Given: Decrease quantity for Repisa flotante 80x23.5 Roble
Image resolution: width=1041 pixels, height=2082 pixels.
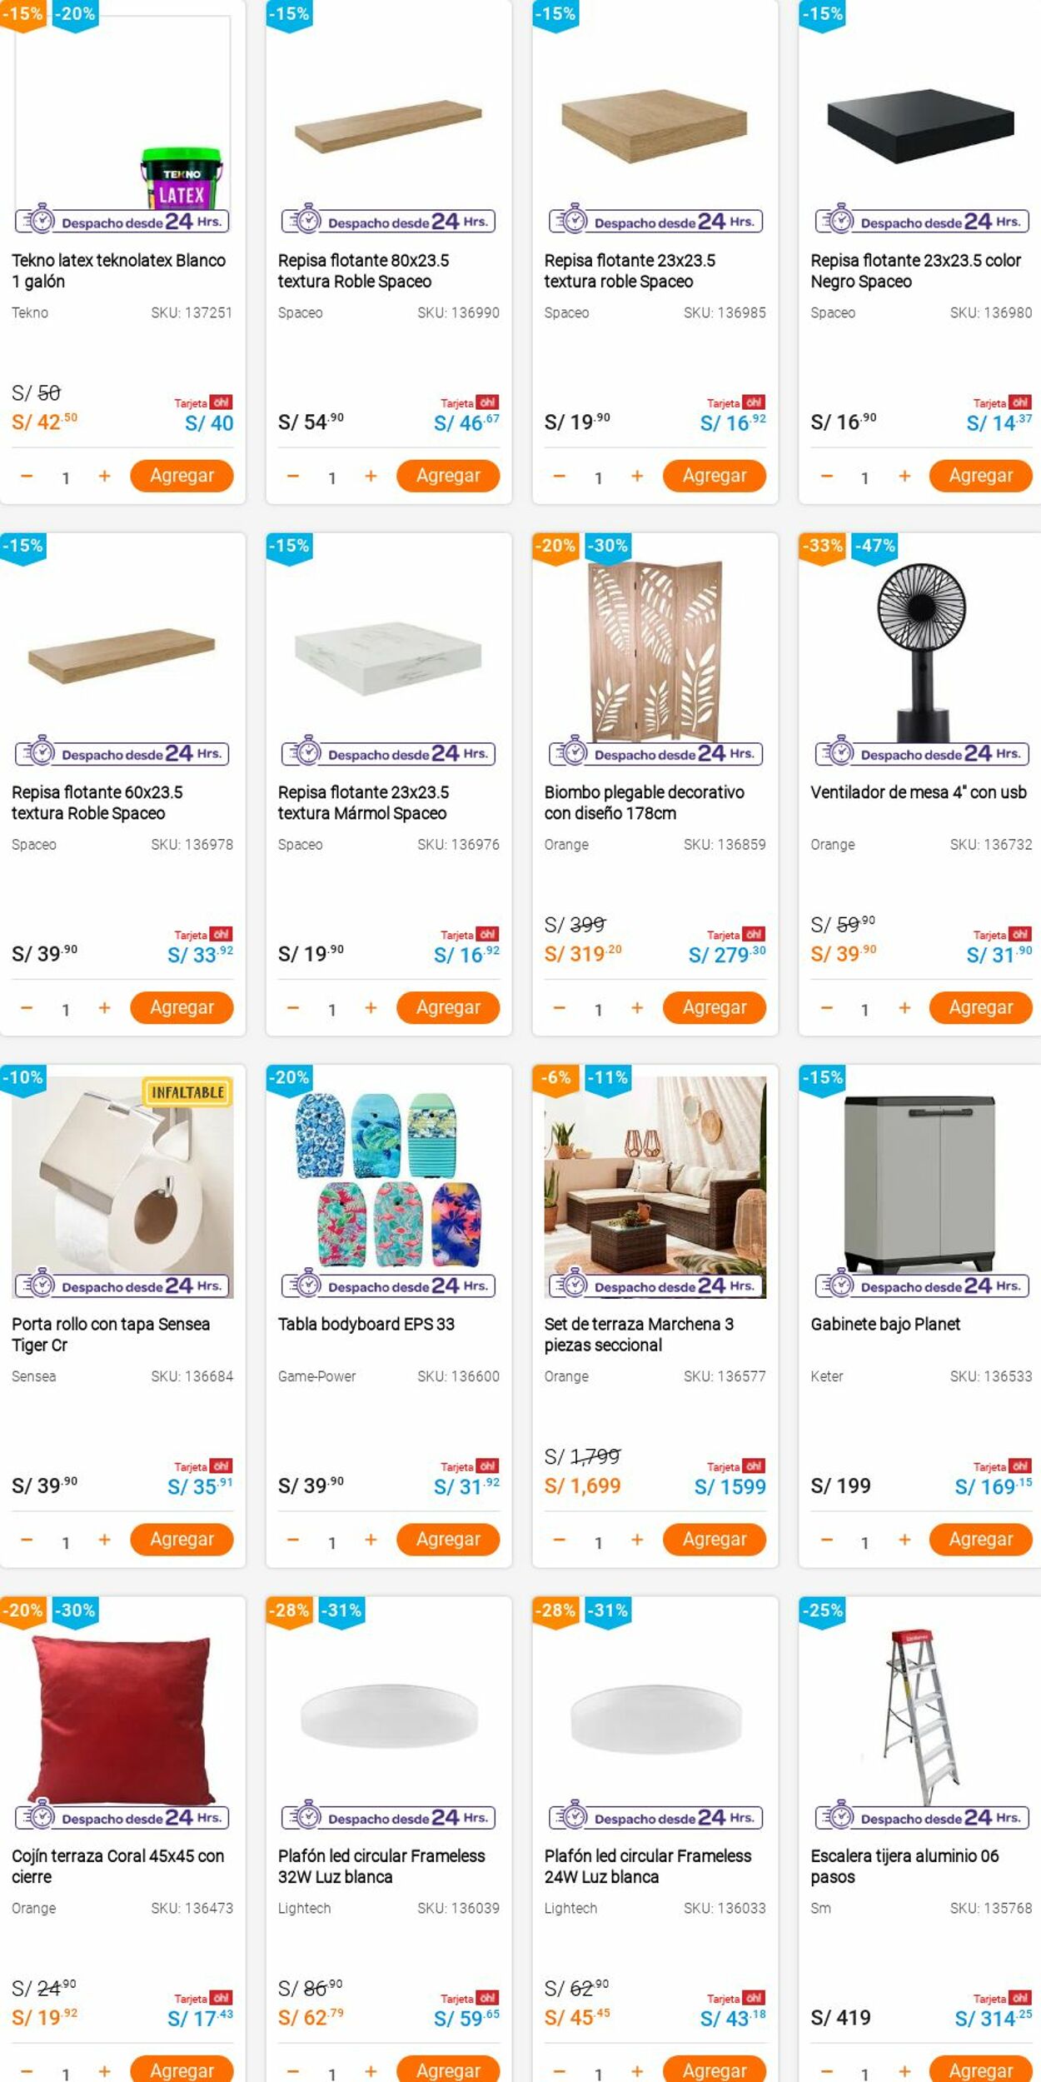Looking at the screenshot, I should [293, 476].
